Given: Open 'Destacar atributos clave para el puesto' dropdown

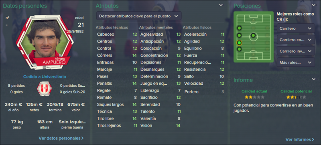Looking at the screenshot, I should 139,16.
